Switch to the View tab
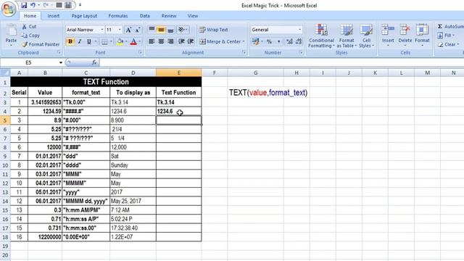 click(x=193, y=16)
